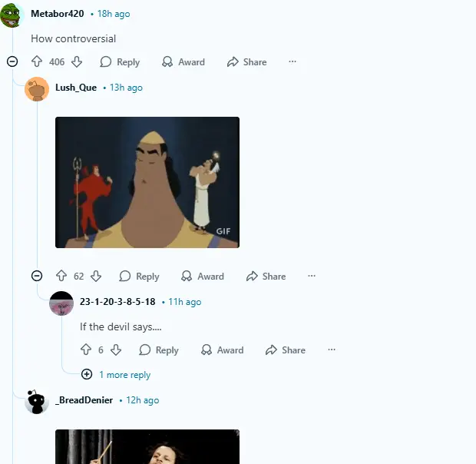This screenshot has height=464, width=476.
Task: Play the Kronk angel-devil GIF
Action: coord(147,182)
